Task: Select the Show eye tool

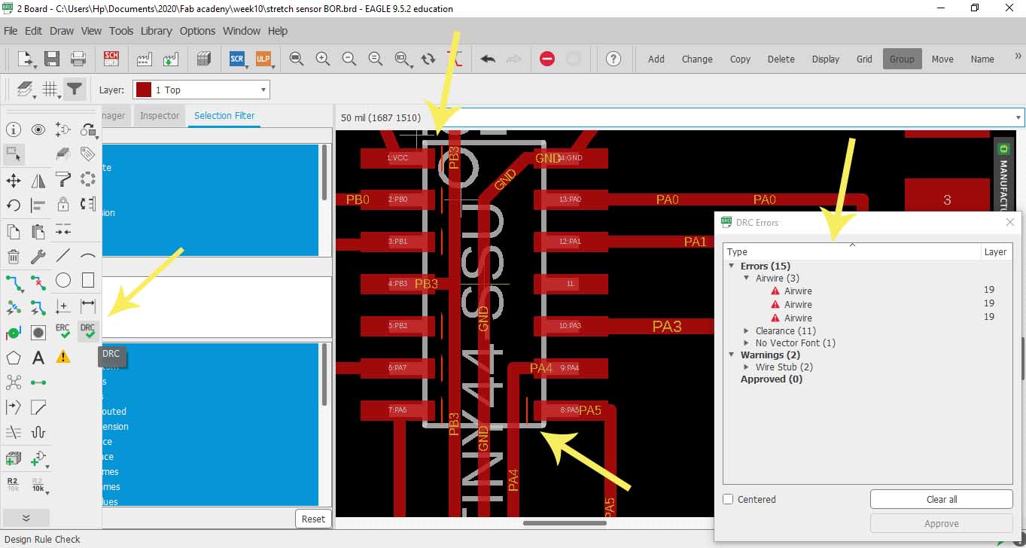Action: (38, 130)
